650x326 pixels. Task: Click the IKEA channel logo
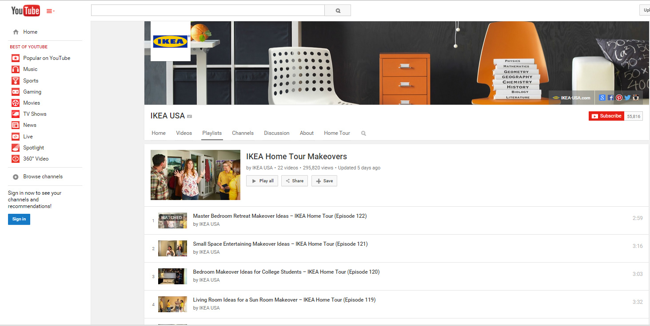(x=171, y=41)
